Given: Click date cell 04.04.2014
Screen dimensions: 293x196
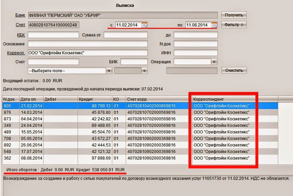Looking at the screenshot, I should tap(32, 119).
